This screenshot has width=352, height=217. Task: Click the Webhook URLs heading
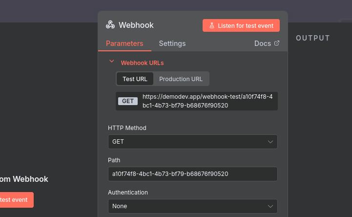tap(142, 63)
